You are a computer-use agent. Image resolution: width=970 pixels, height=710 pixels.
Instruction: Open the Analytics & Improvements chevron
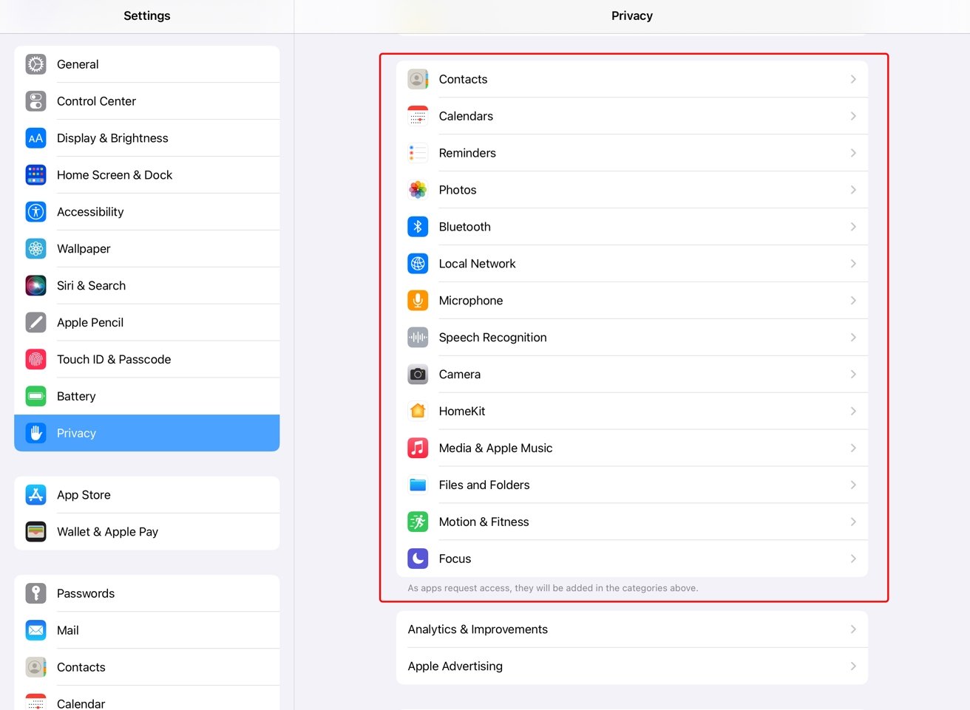coord(852,629)
